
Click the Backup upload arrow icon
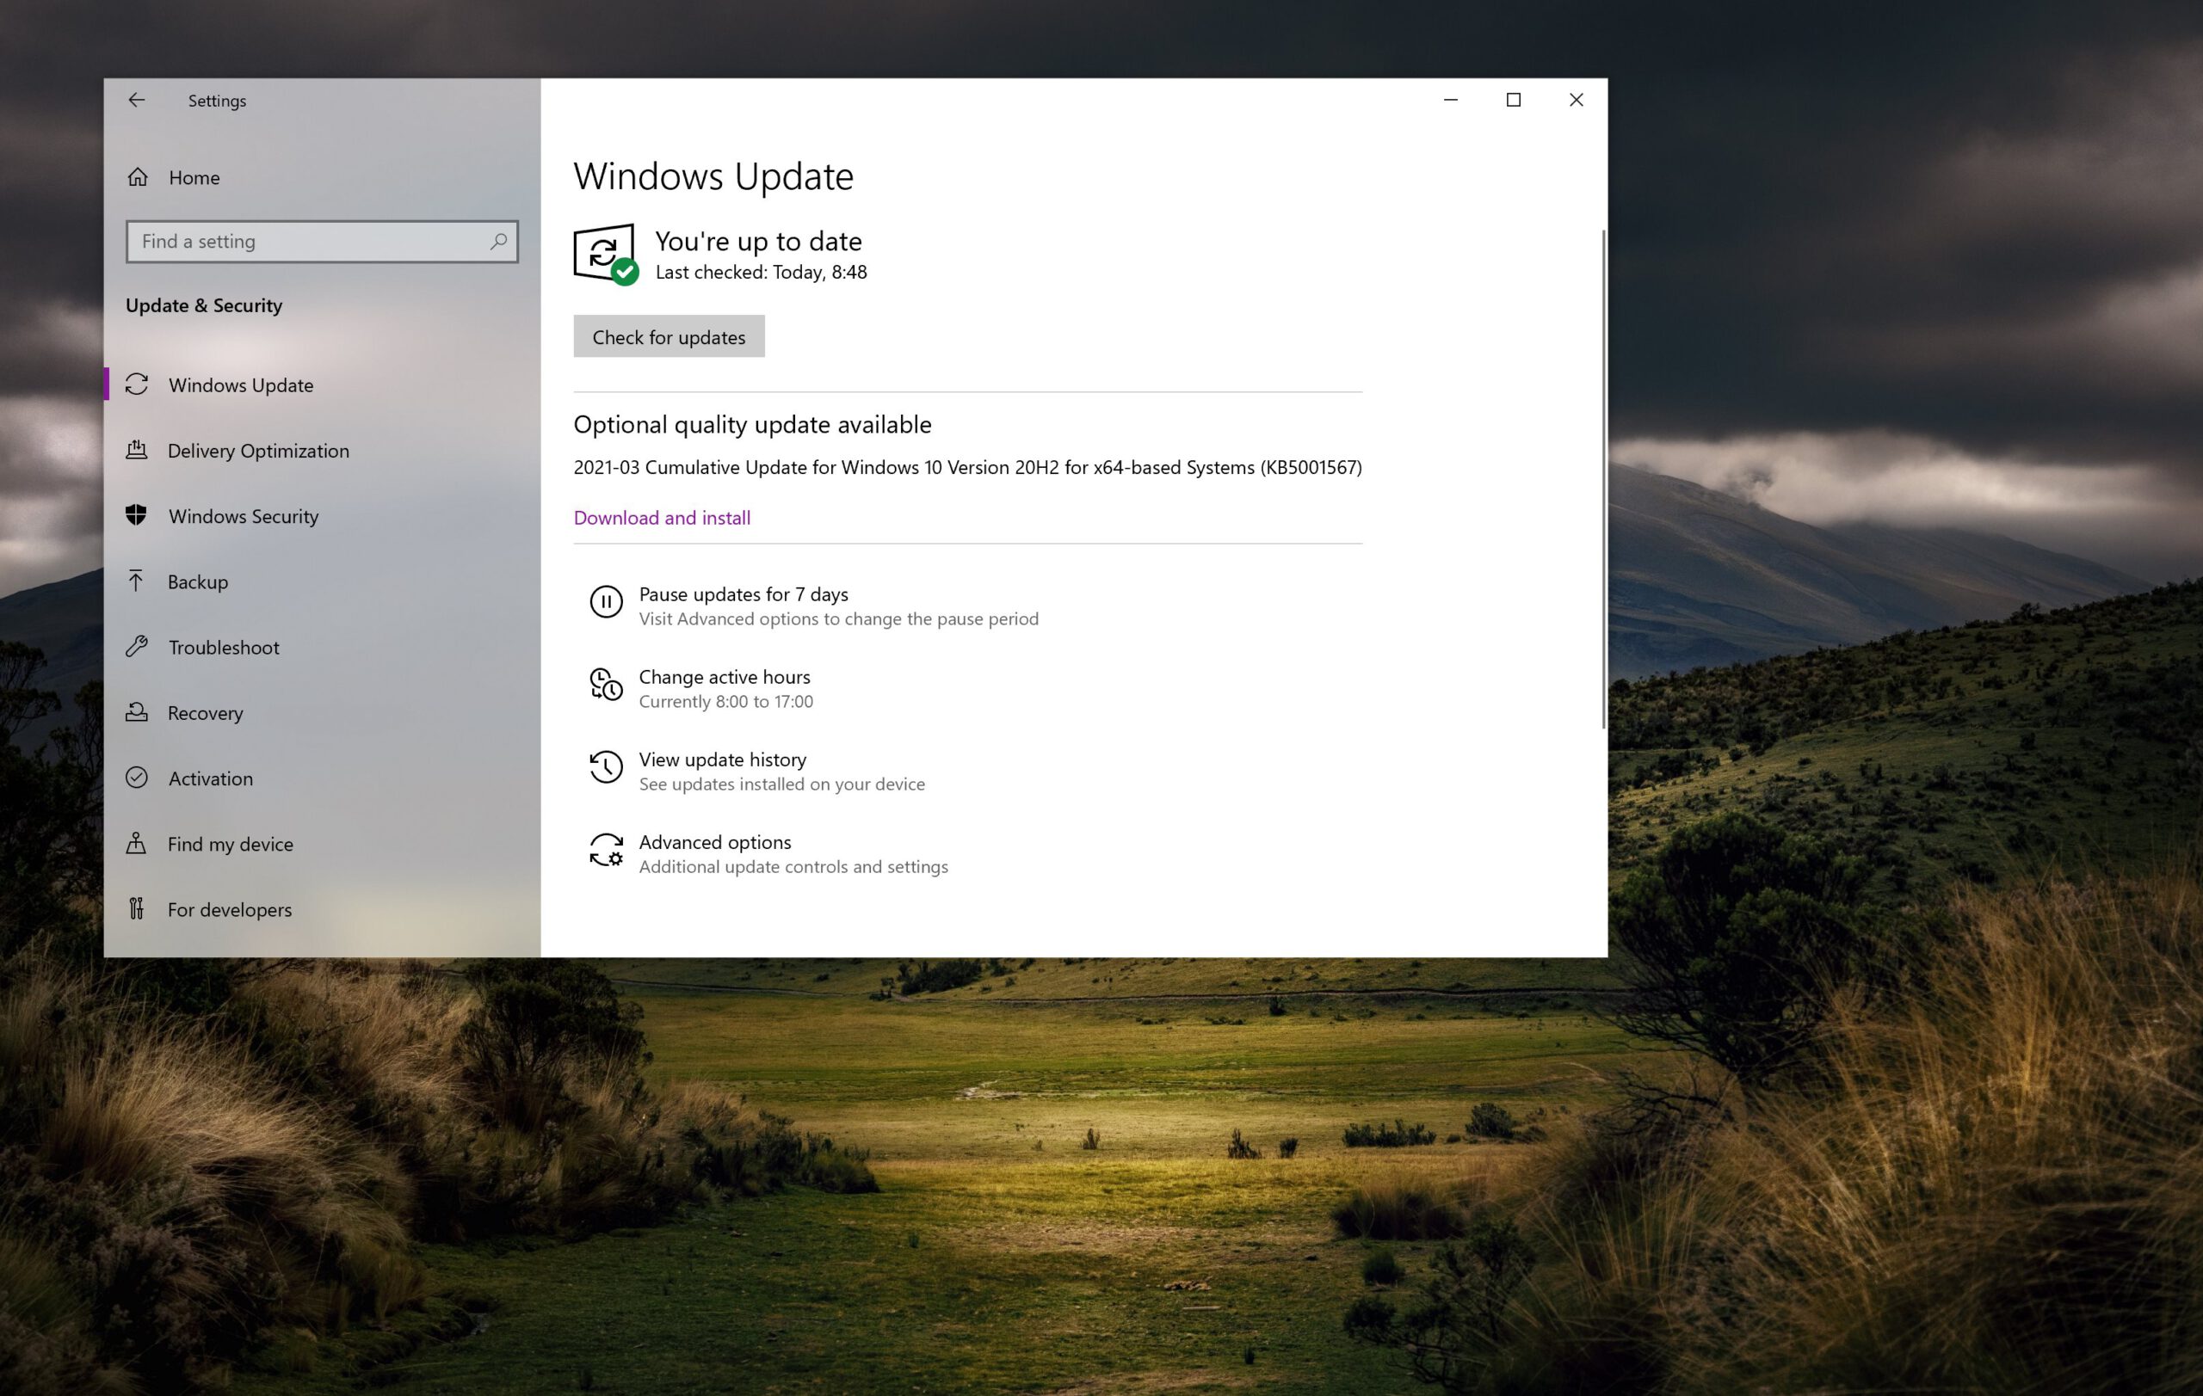click(x=135, y=581)
